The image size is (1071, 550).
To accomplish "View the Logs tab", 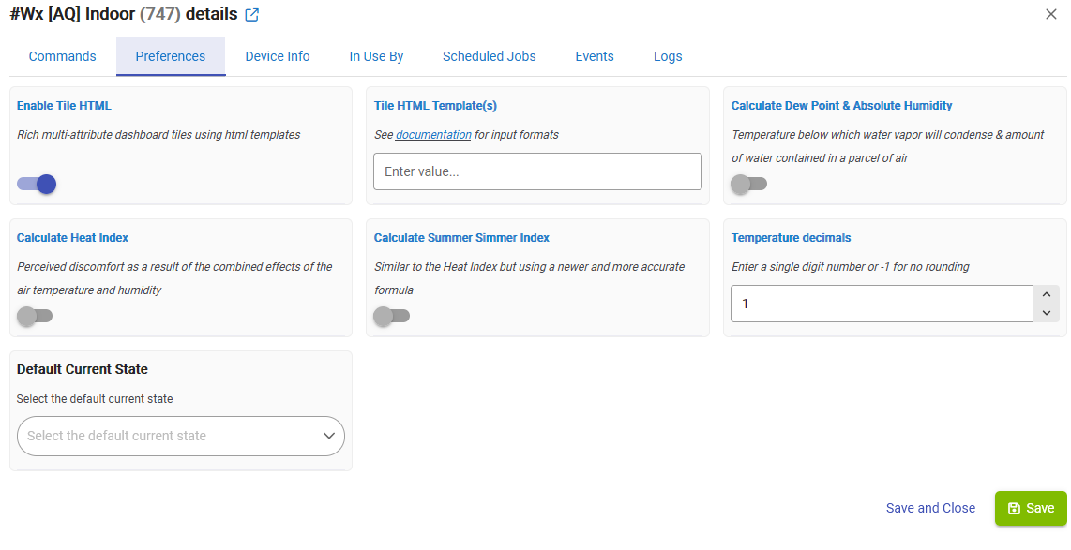I will pyautogui.click(x=668, y=56).
